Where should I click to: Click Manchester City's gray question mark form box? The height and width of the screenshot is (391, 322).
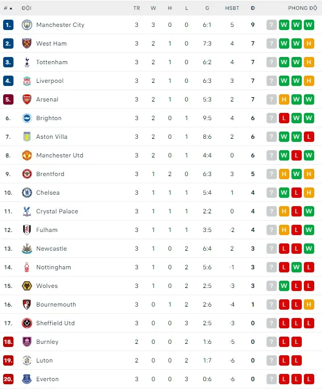pos(272,25)
